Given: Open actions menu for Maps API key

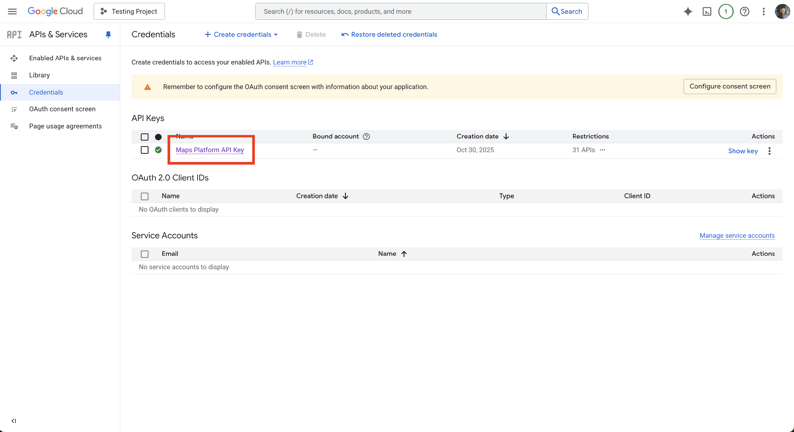Looking at the screenshot, I should 769,151.
